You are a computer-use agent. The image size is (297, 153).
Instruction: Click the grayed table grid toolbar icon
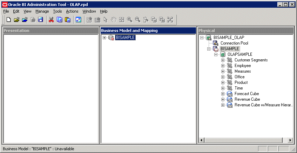click(97, 20)
